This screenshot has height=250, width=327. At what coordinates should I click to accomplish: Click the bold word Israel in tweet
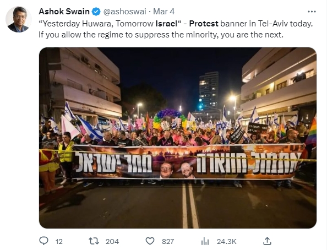tap(166, 24)
